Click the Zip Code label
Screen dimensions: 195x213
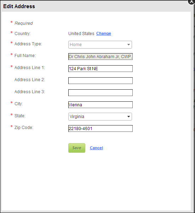point(24,128)
